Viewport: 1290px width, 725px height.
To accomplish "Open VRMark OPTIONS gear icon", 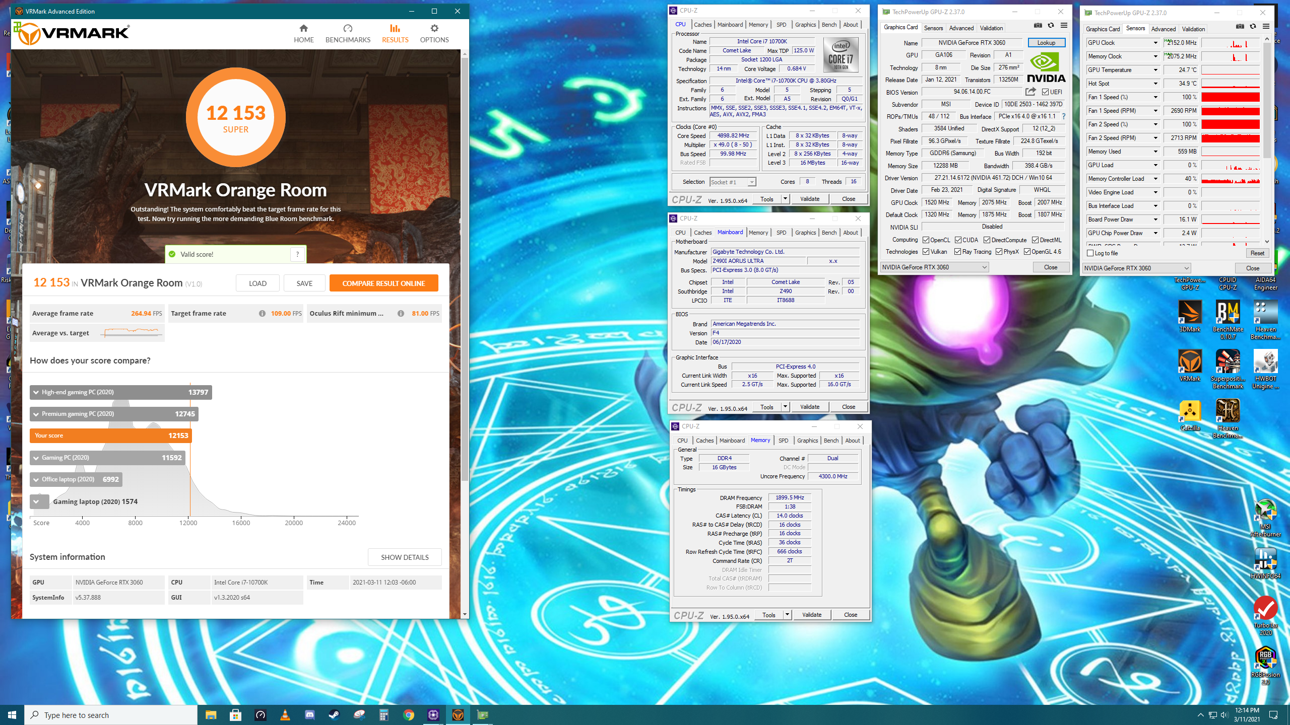I will (434, 29).
